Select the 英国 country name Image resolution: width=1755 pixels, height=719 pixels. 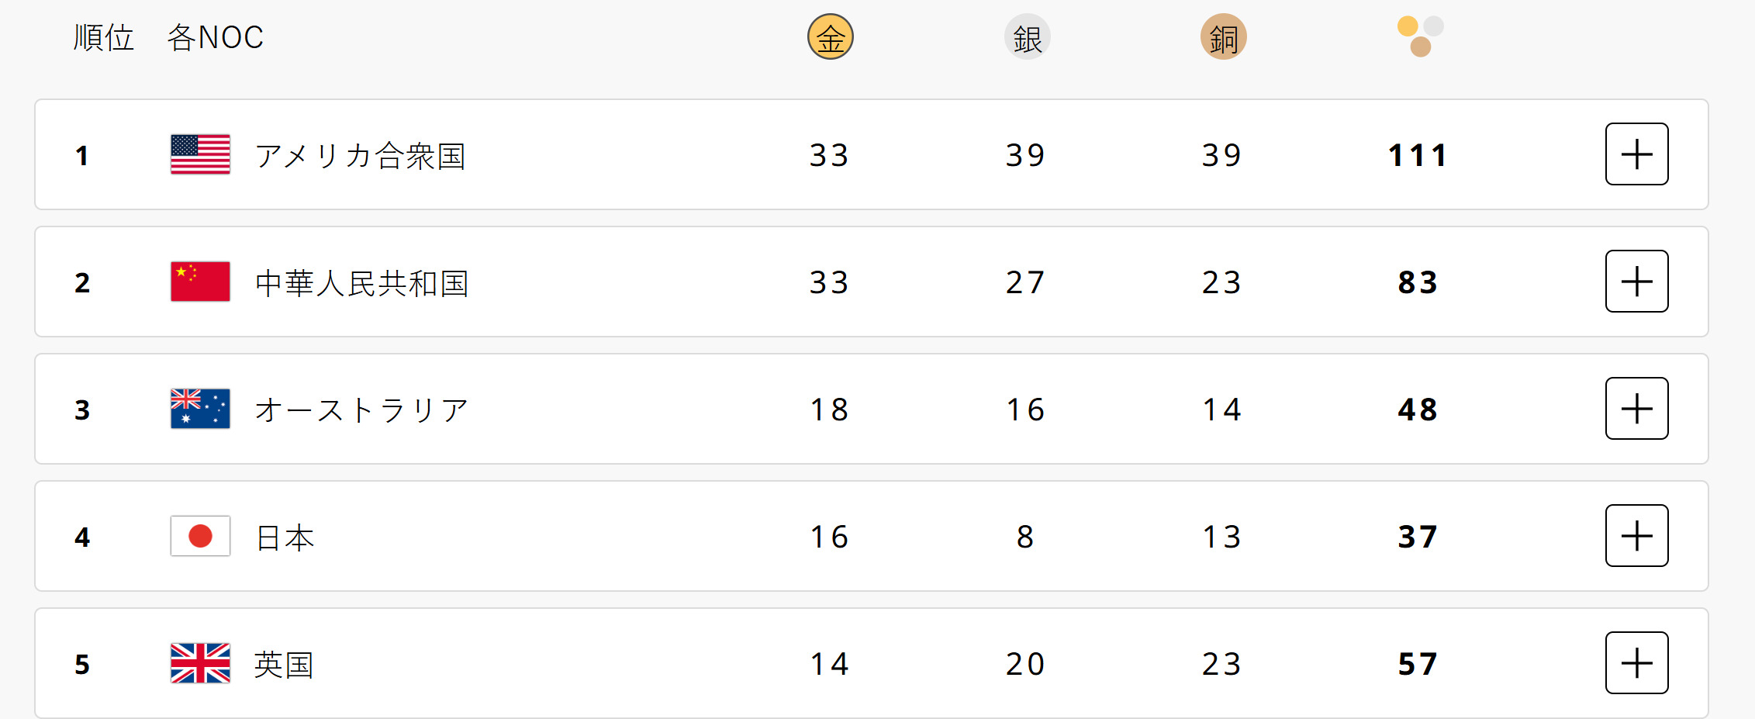coord(284,665)
